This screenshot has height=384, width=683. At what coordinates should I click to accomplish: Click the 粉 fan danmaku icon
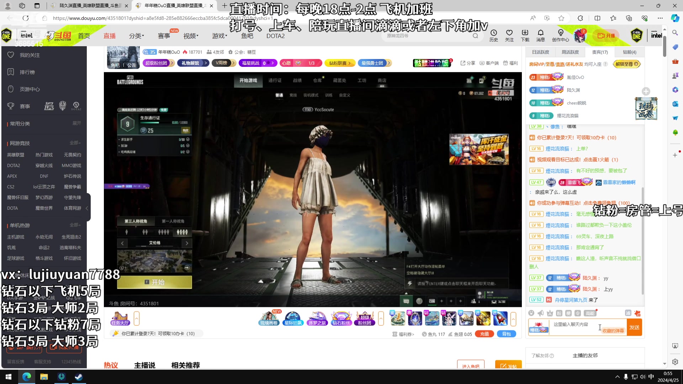pyautogui.click(x=559, y=313)
